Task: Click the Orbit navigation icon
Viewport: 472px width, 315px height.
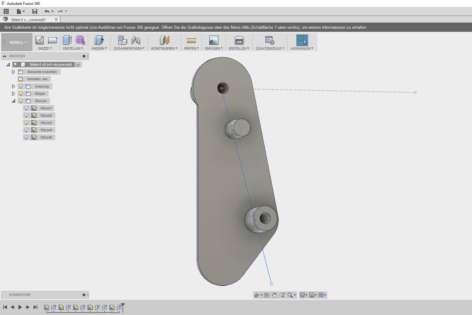Action: pos(257,295)
